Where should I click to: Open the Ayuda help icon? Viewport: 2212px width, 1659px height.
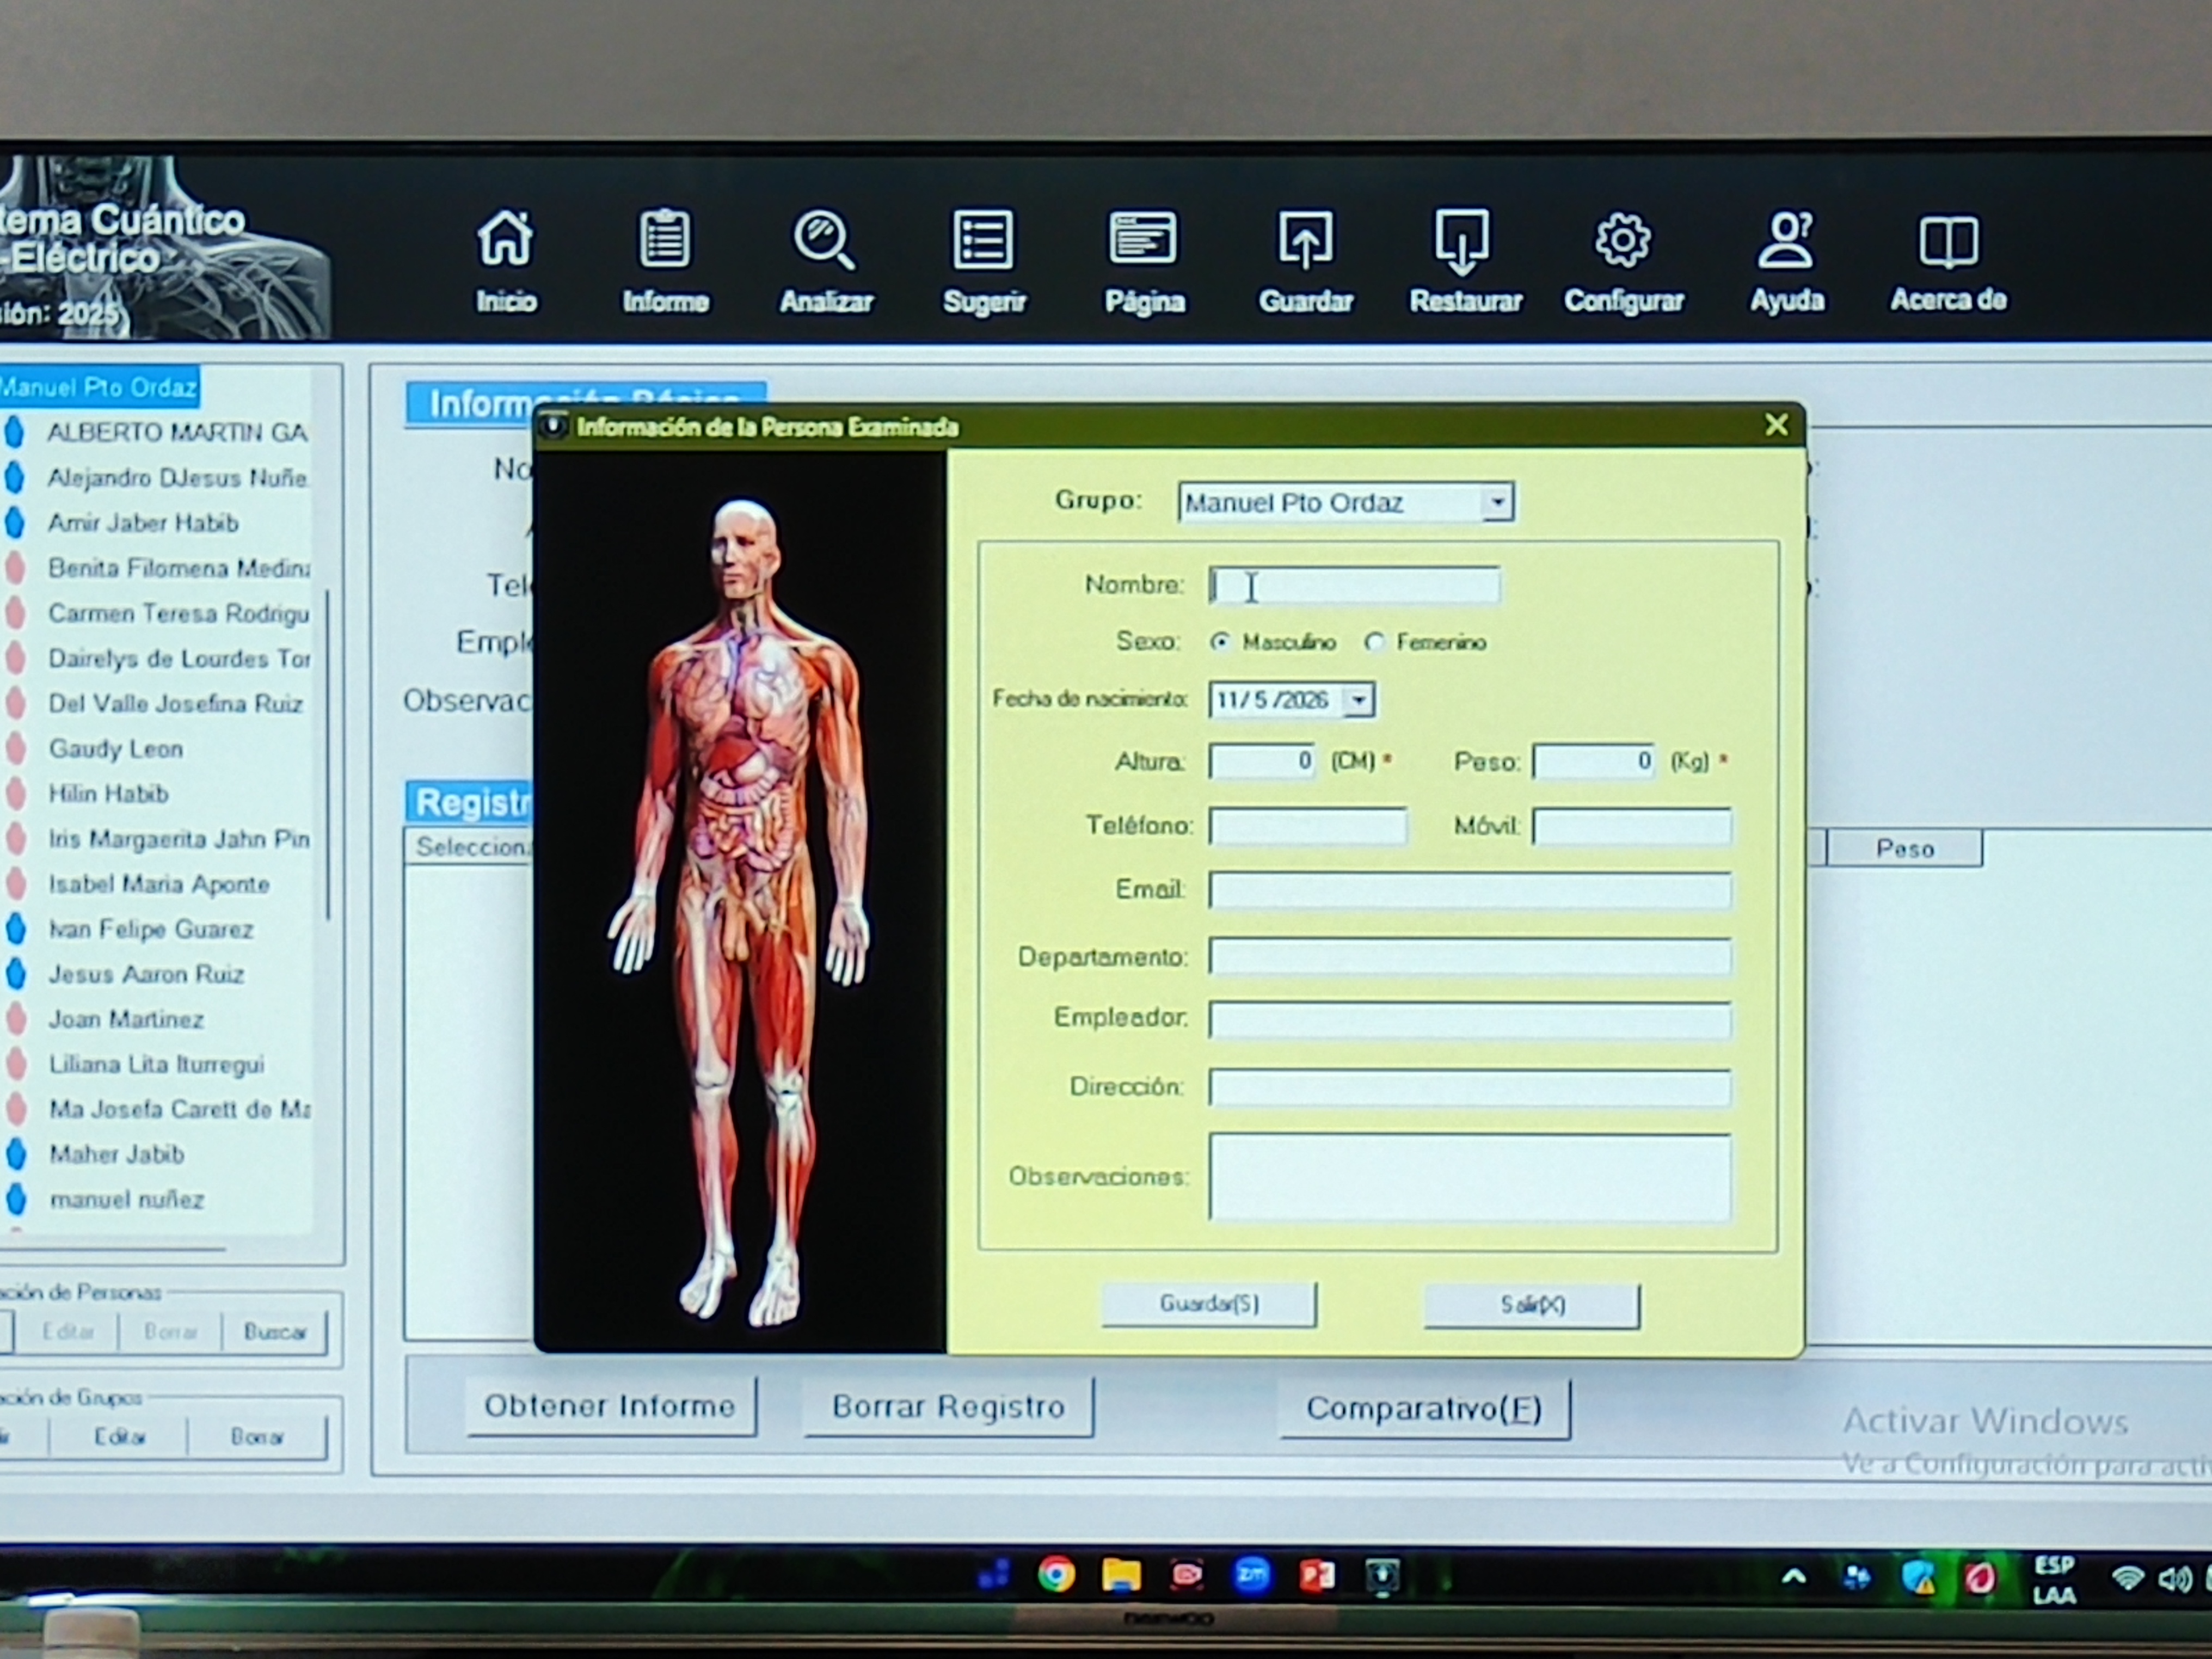[1786, 261]
